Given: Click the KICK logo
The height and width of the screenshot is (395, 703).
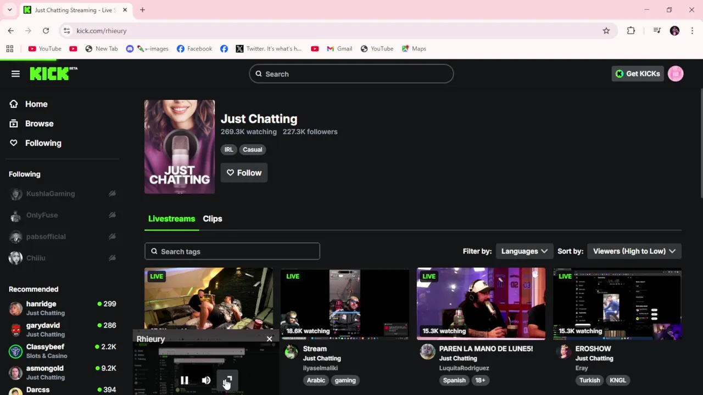Looking at the screenshot, I should (x=53, y=74).
